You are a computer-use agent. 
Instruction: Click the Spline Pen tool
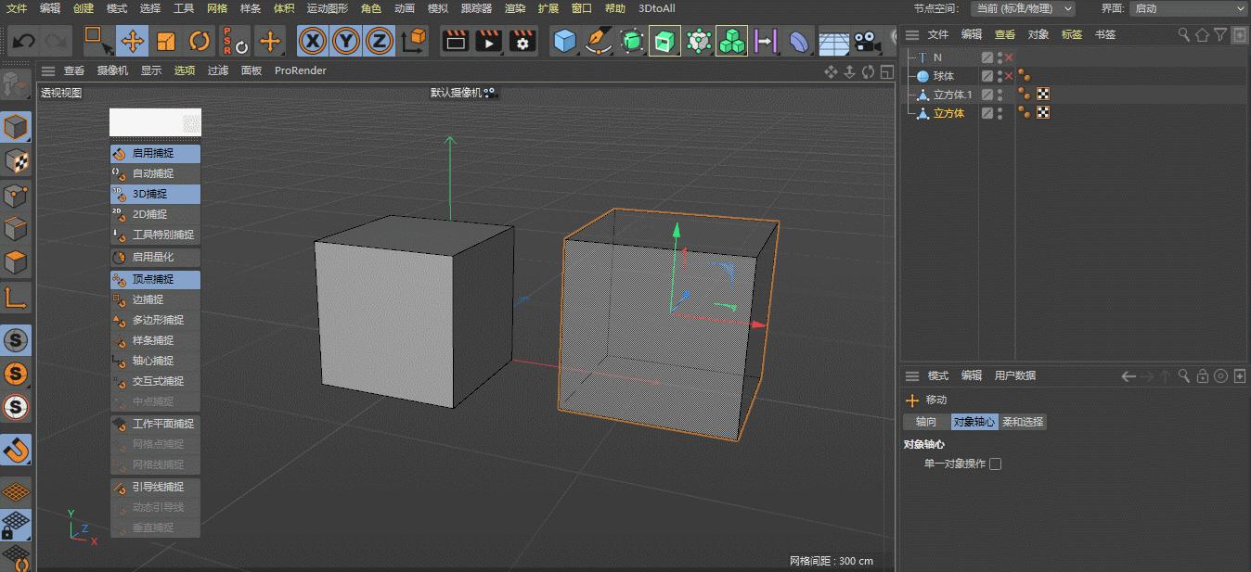[598, 41]
